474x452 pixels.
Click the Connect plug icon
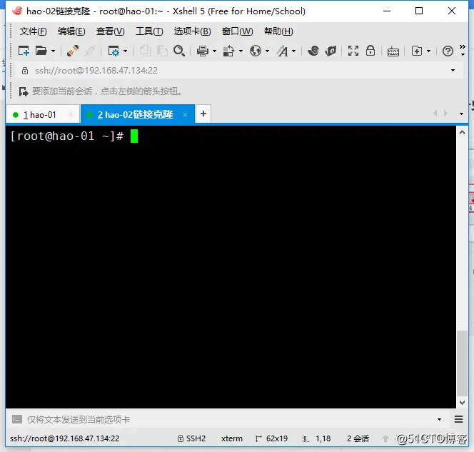click(x=73, y=51)
